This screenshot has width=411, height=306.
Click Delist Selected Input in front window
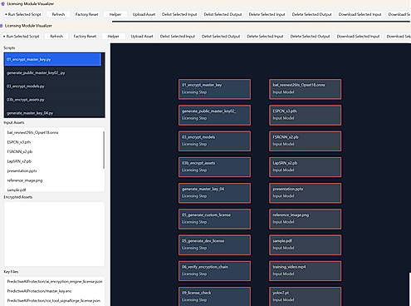tap(178, 37)
